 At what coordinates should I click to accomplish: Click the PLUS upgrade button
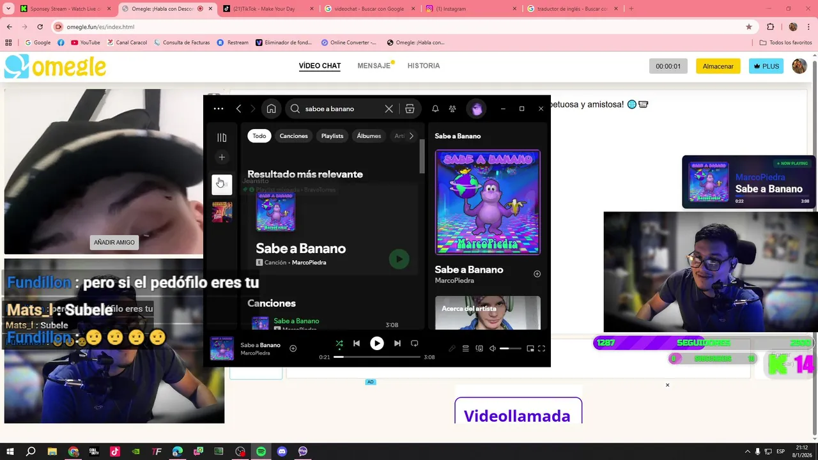(766, 66)
